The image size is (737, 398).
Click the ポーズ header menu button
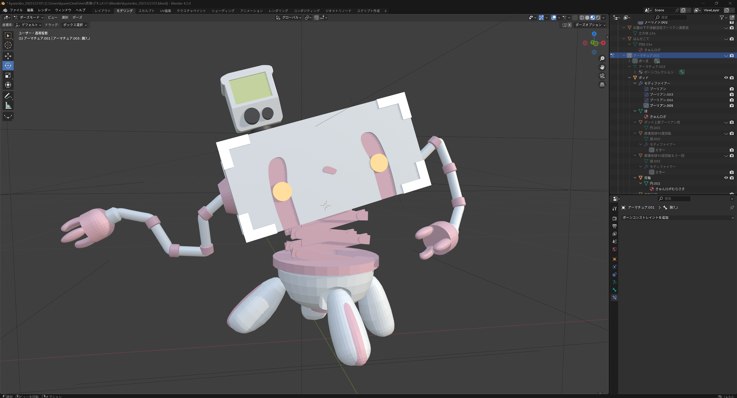77,18
